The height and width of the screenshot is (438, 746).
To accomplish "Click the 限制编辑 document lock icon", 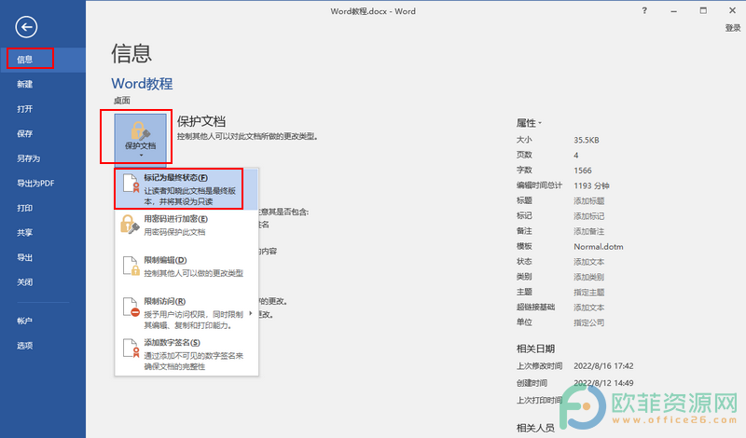I will tap(131, 266).
